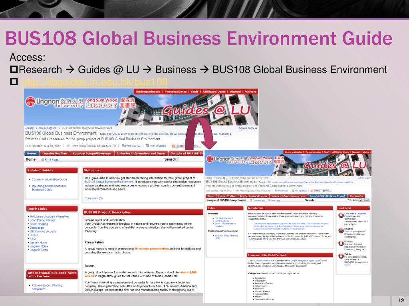Click the search input field in the right screenshot
Image resolution: width=409 pixels, height=306 pixels.
point(330,200)
